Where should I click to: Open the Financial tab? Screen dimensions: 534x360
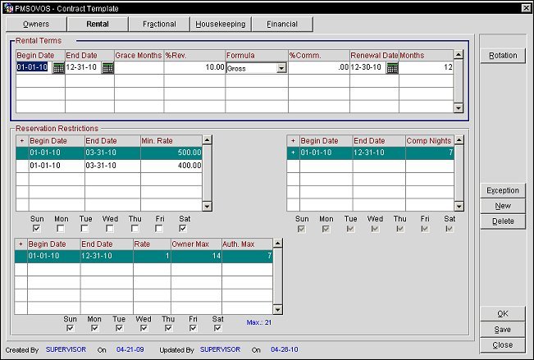(281, 25)
